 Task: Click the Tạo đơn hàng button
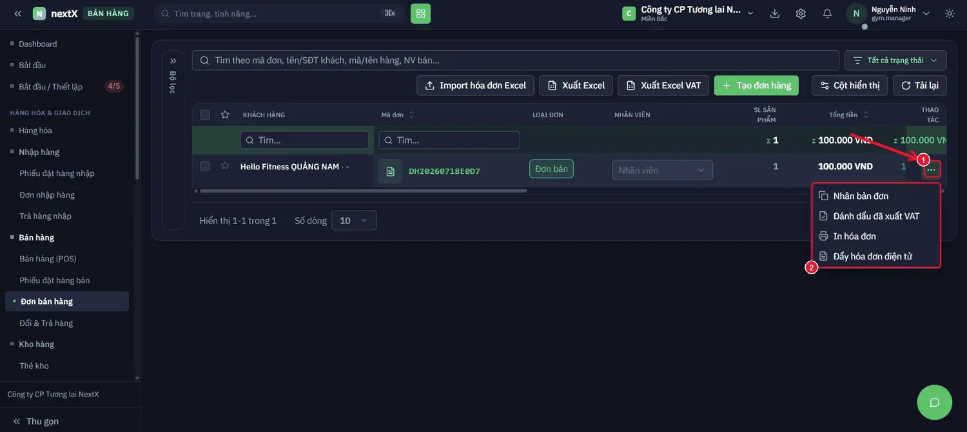(x=756, y=85)
